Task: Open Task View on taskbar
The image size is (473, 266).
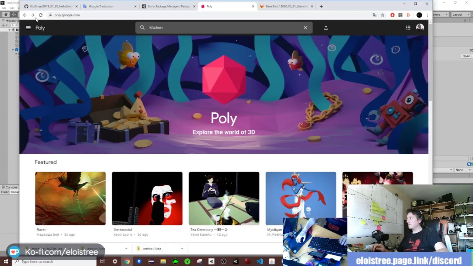Action: click(102, 262)
